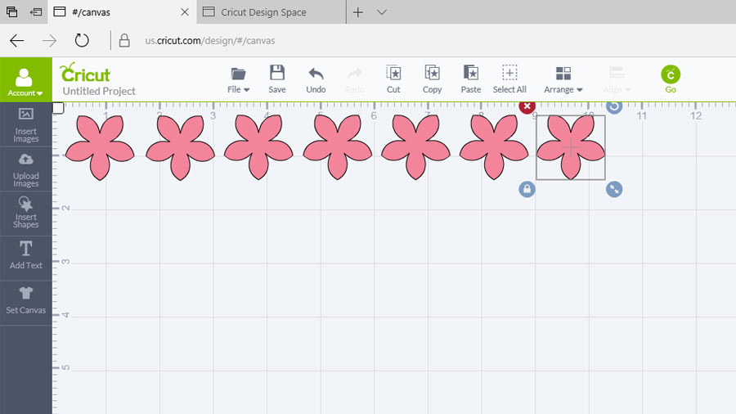Undo the last action
Viewport: 736px width, 414px height.
pyautogui.click(x=316, y=79)
